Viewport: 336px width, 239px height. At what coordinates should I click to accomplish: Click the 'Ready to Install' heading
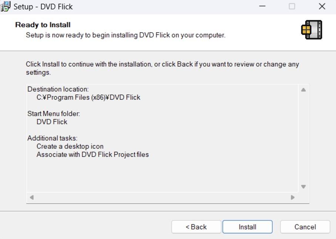(43, 25)
